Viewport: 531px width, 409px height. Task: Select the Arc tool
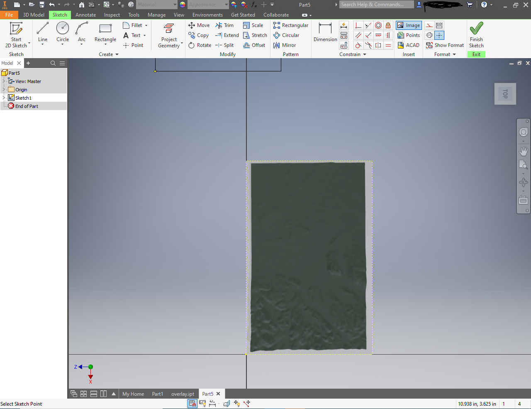(x=82, y=32)
